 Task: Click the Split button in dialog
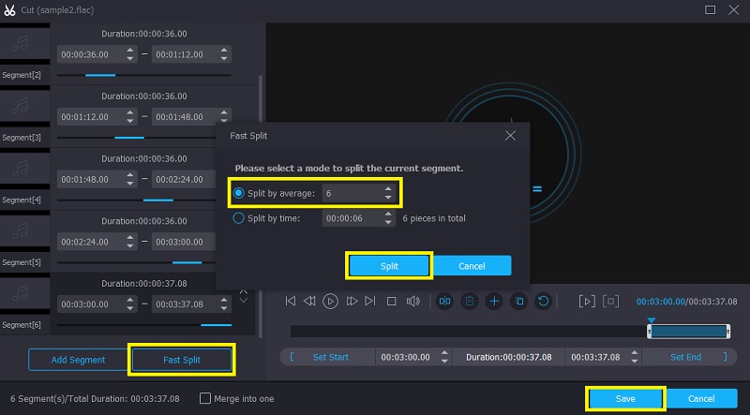[389, 266]
